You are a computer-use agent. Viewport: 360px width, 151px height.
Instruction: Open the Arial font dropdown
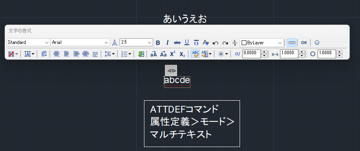click(80, 42)
